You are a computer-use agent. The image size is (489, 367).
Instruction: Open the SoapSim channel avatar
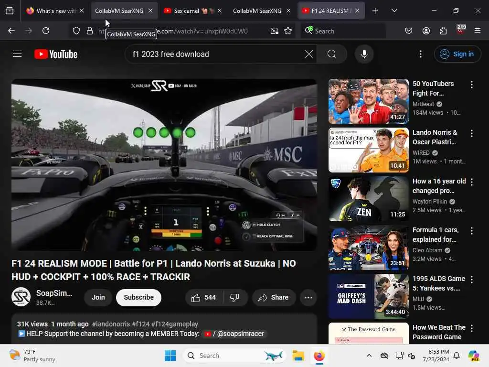pyautogui.click(x=21, y=297)
